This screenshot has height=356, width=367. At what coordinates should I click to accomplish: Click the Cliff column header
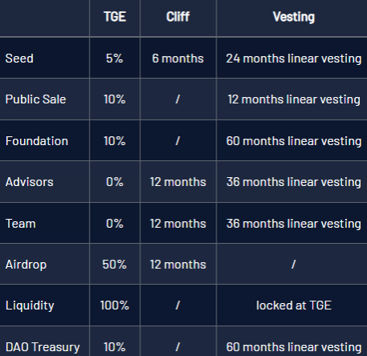click(x=177, y=17)
